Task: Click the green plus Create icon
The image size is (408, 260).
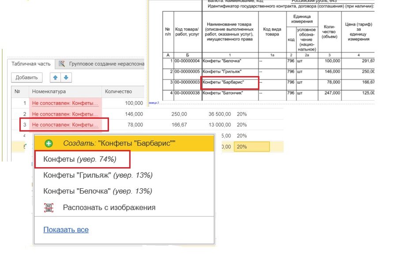Action: (49, 143)
